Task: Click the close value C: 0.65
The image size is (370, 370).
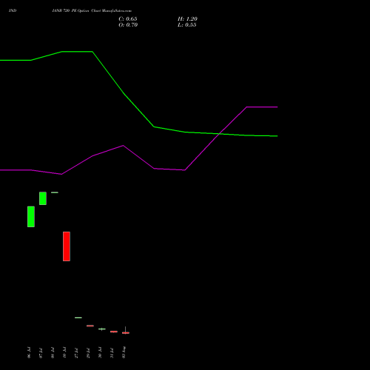Action: pyautogui.click(x=128, y=19)
